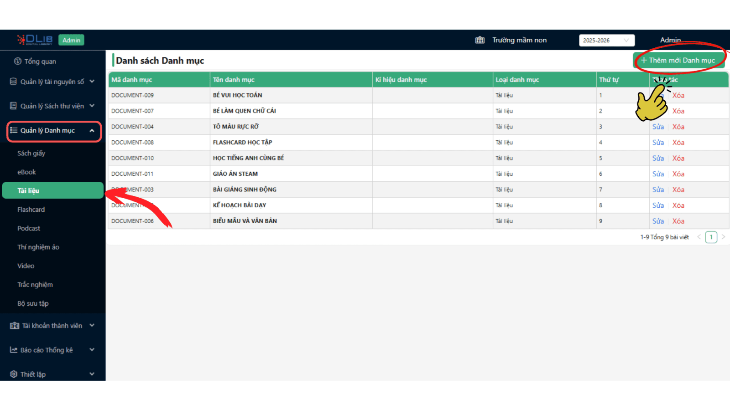Click the Thiết lập gear icon

[14, 374]
